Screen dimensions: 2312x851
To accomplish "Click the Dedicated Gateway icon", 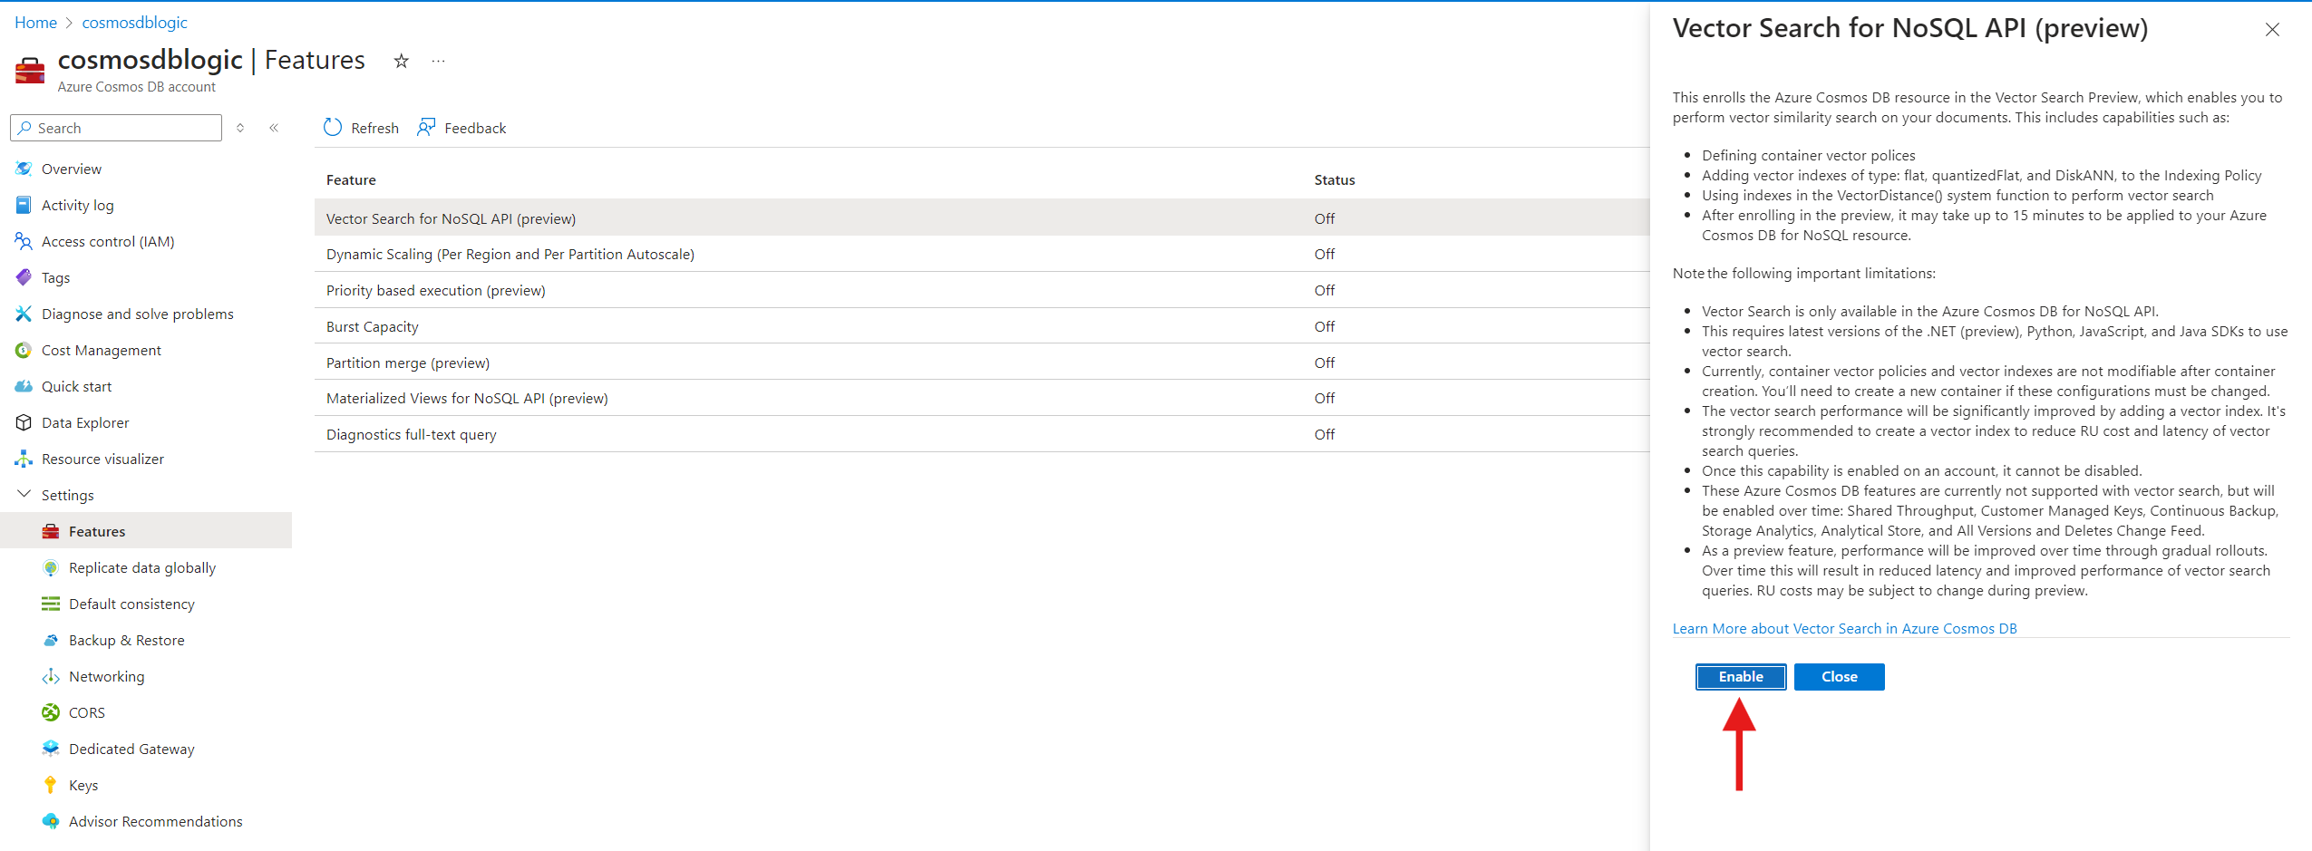I will pos(51,749).
